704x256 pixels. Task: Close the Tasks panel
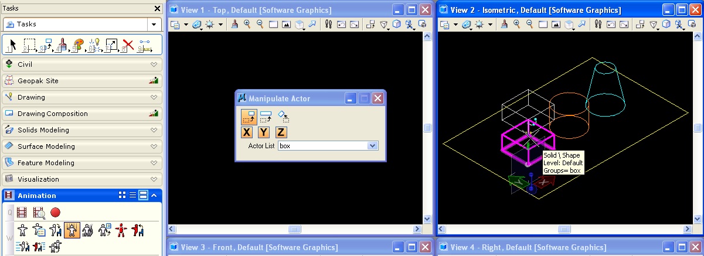click(157, 9)
